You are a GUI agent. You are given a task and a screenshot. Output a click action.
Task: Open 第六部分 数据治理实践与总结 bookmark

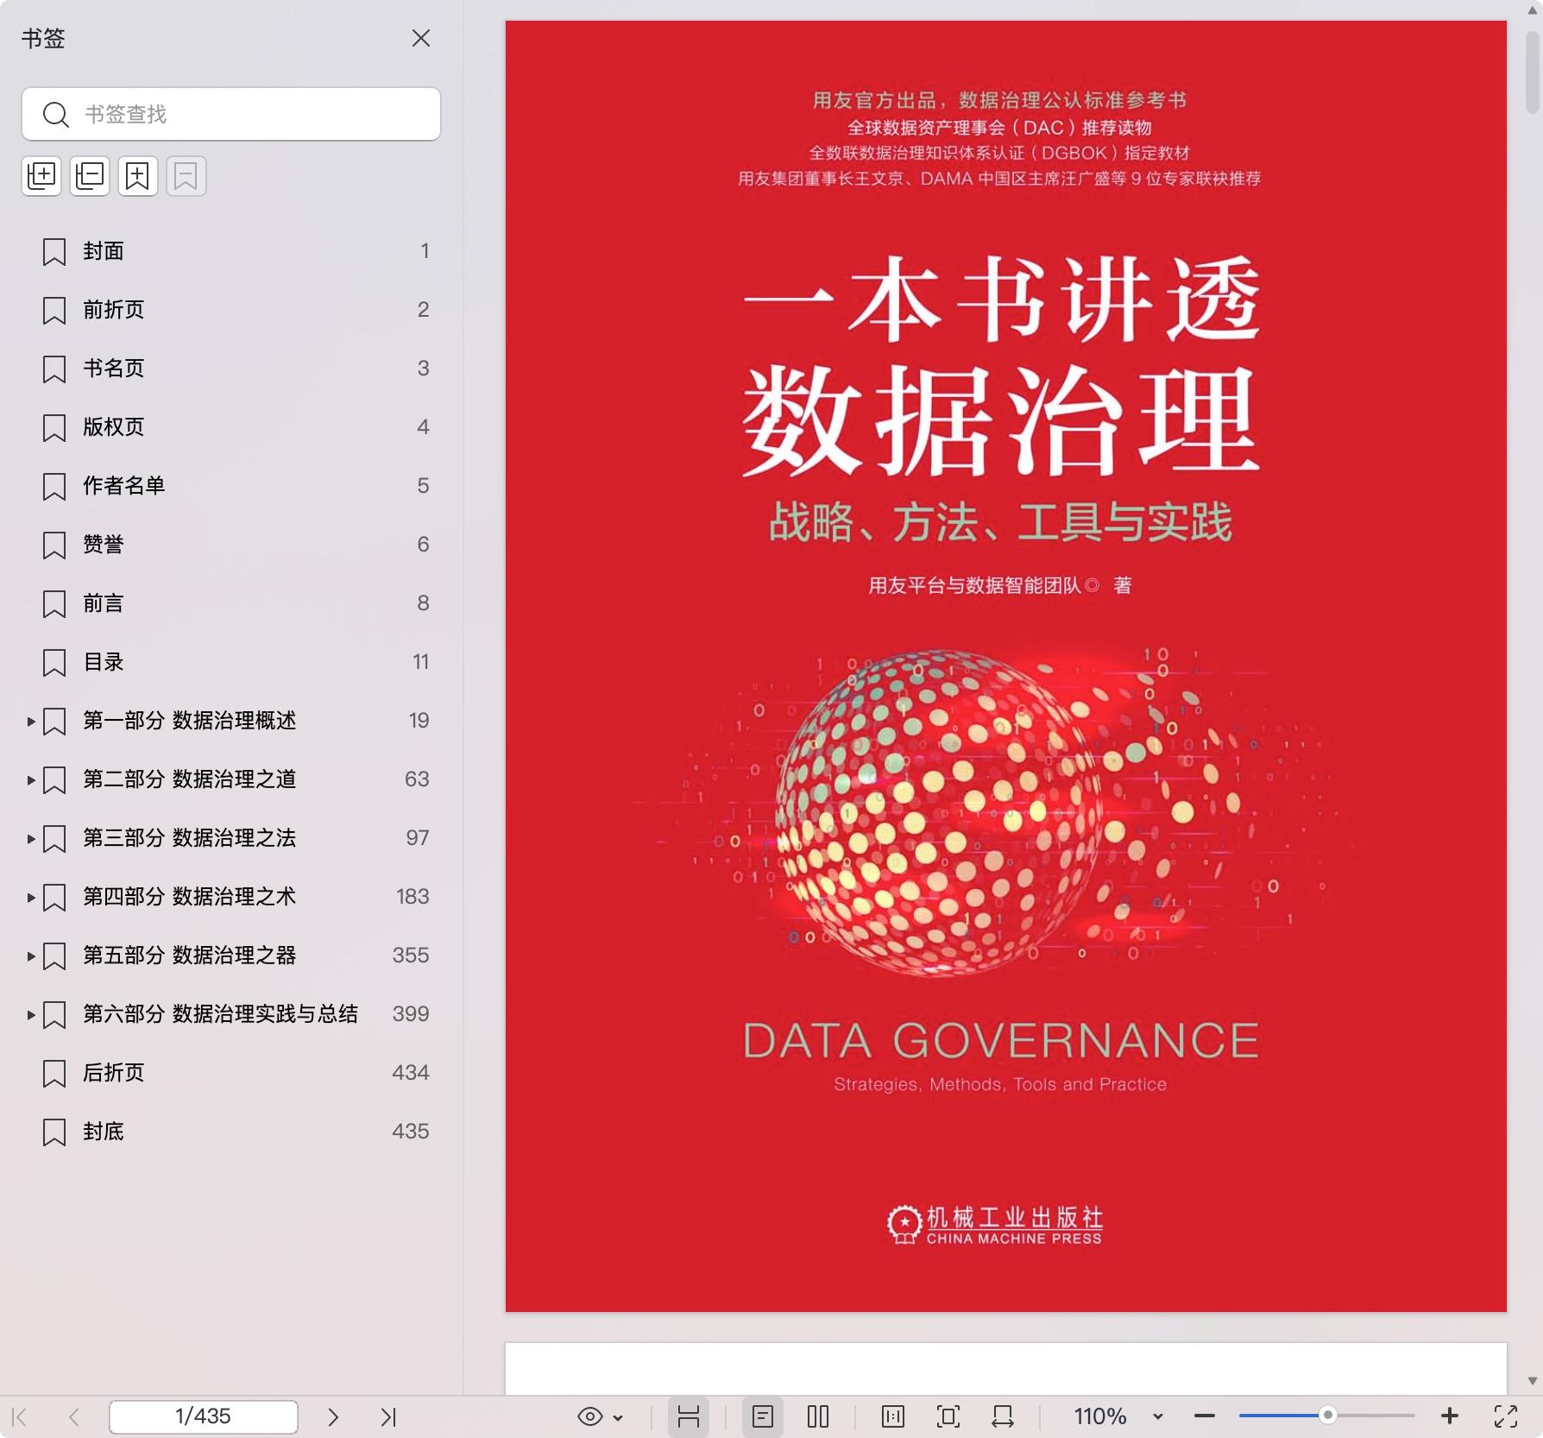[220, 1014]
